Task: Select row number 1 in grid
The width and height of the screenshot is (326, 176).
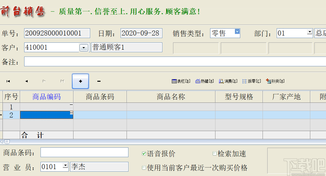Action: pyautogui.click(x=11, y=107)
